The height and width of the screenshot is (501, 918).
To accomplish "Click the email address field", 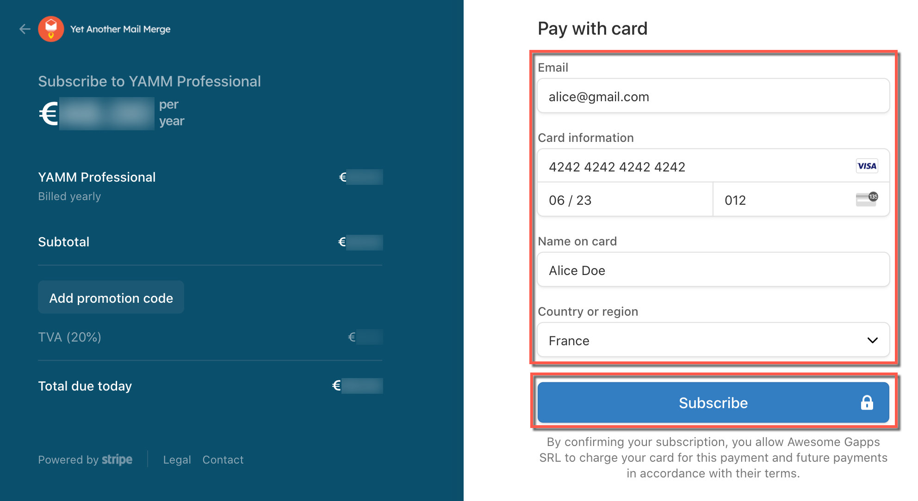I will (x=713, y=96).
